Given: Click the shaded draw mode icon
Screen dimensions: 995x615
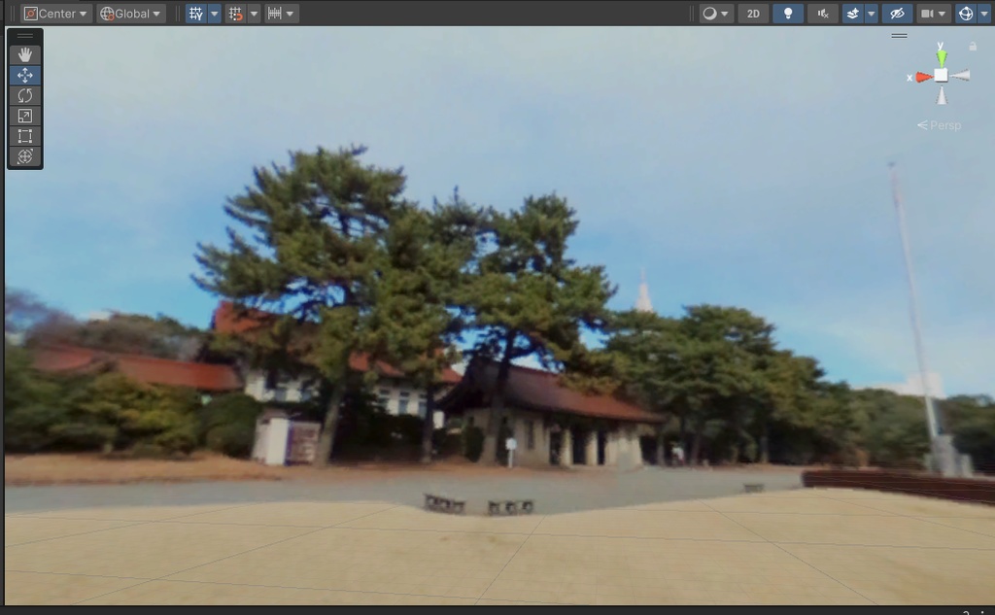Looking at the screenshot, I should (x=710, y=13).
